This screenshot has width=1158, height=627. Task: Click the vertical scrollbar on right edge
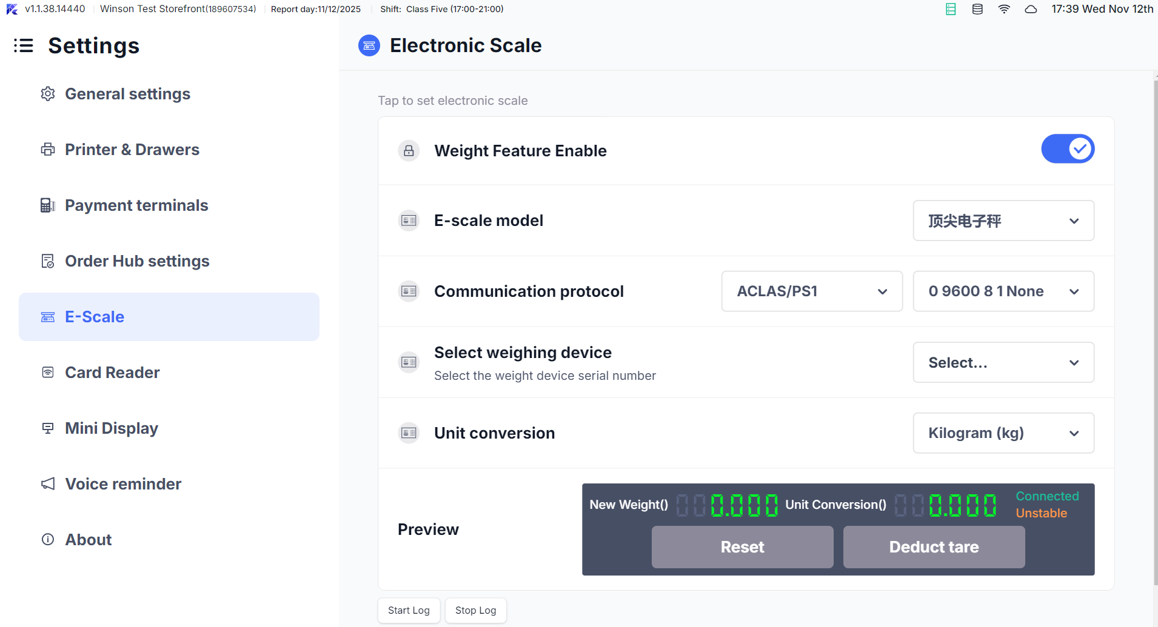1155,327
